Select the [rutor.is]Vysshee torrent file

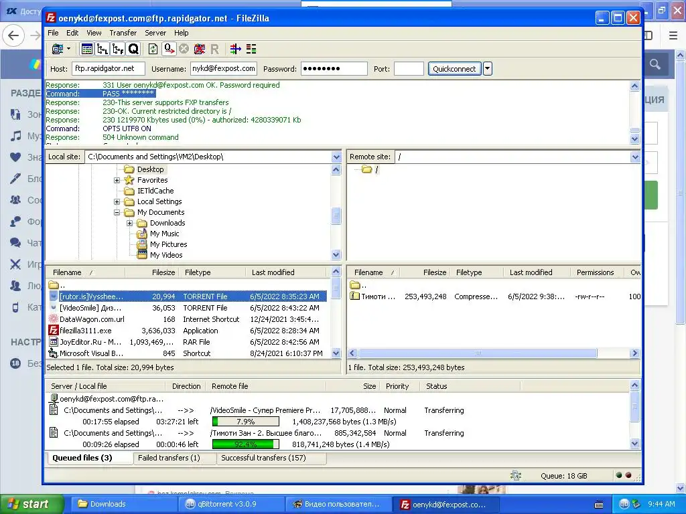(187, 296)
